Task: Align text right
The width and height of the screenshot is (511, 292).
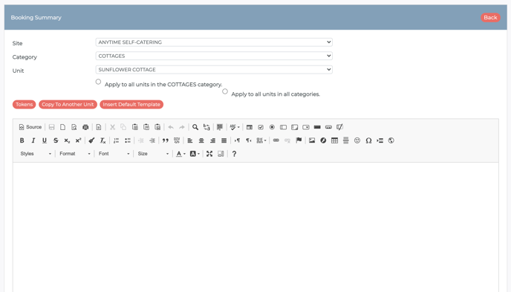Action: click(212, 140)
